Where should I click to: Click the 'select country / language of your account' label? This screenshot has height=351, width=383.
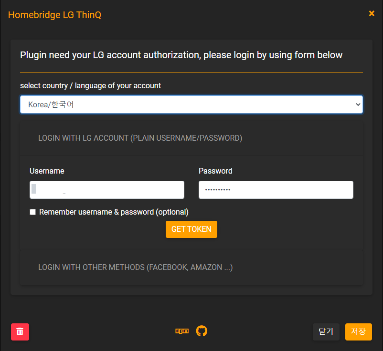[90, 86]
